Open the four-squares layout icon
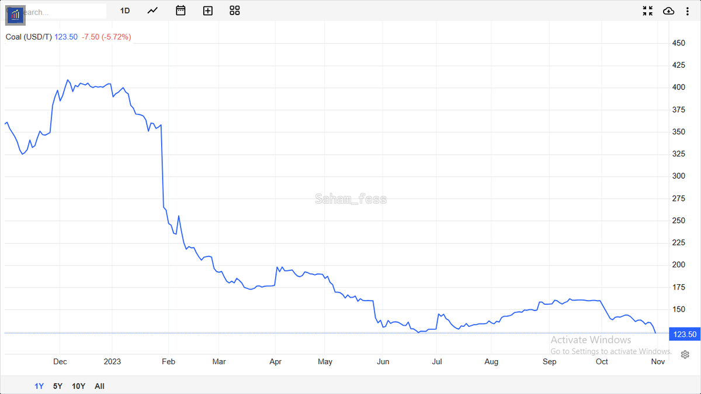Screen dimensions: 701x394 (x=235, y=11)
